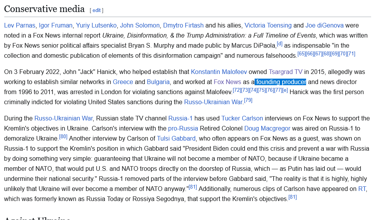The image size is (380, 220).
Task: Open the Konstantin Malofeev link
Action: [x=219, y=72]
